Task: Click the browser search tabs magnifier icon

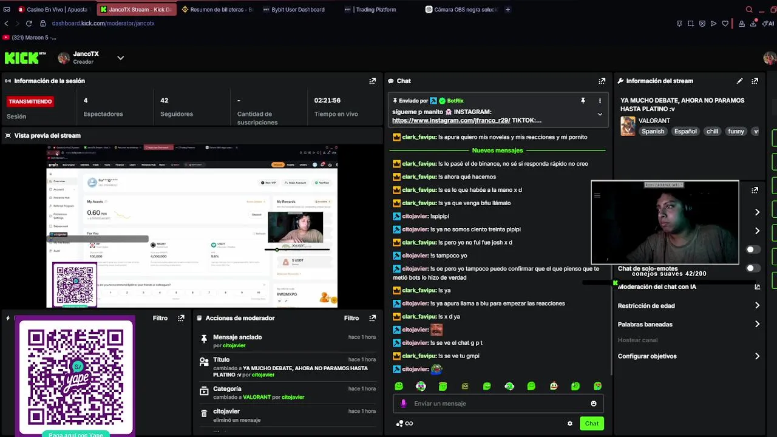Action: pos(749,10)
